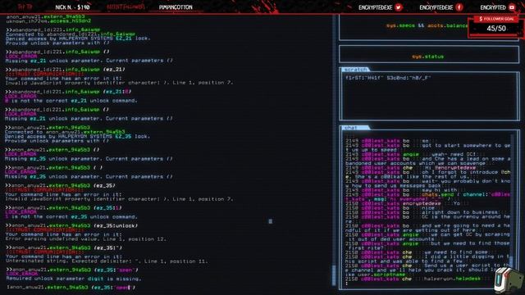Click '0 is not the correct ez_21 unlock command'
This screenshot has width=525, height=295.
point(71,101)
